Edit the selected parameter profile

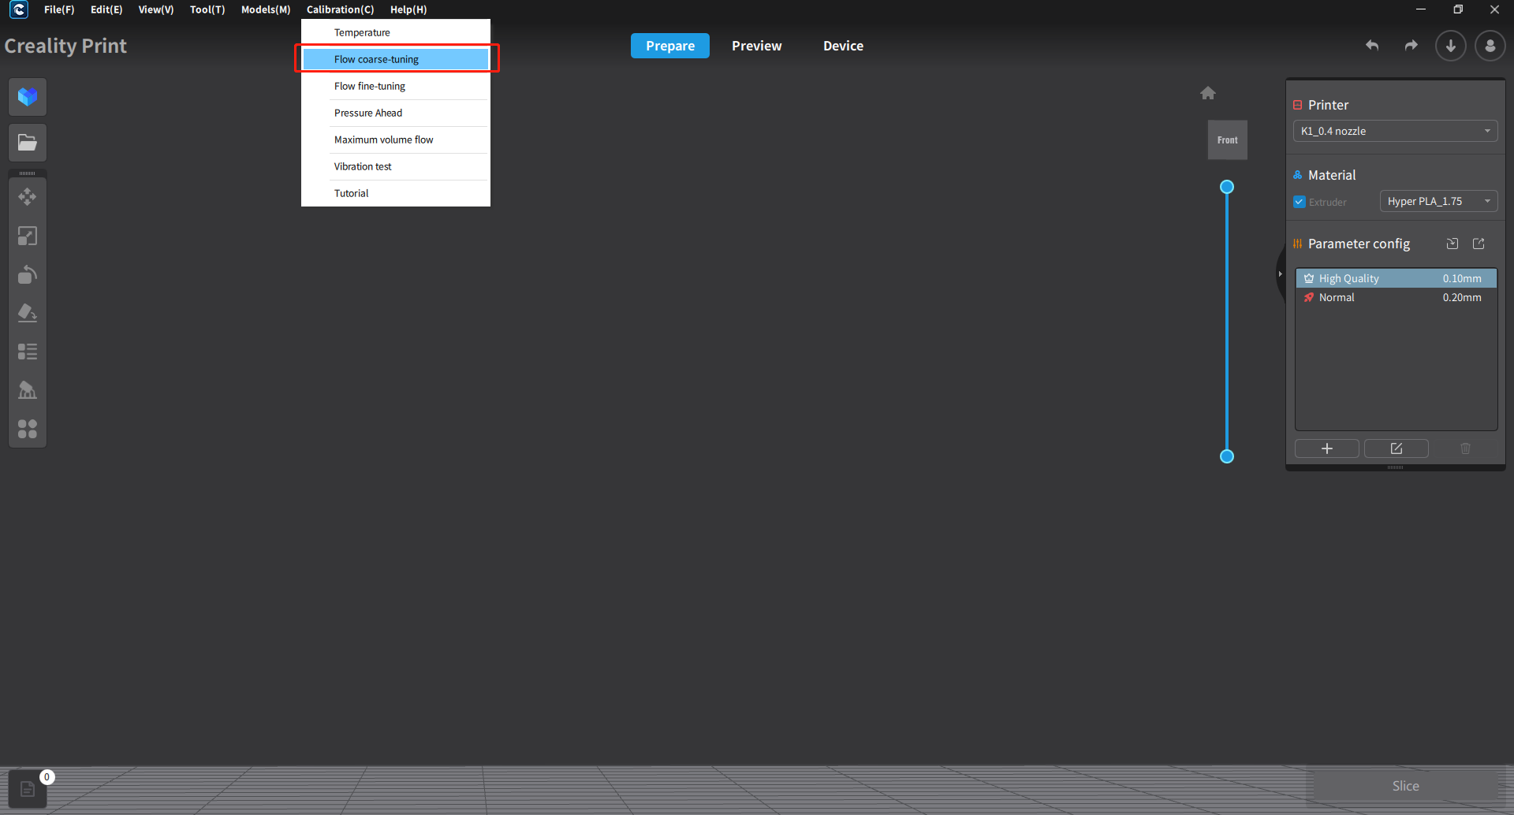(x=1397, y=448)
